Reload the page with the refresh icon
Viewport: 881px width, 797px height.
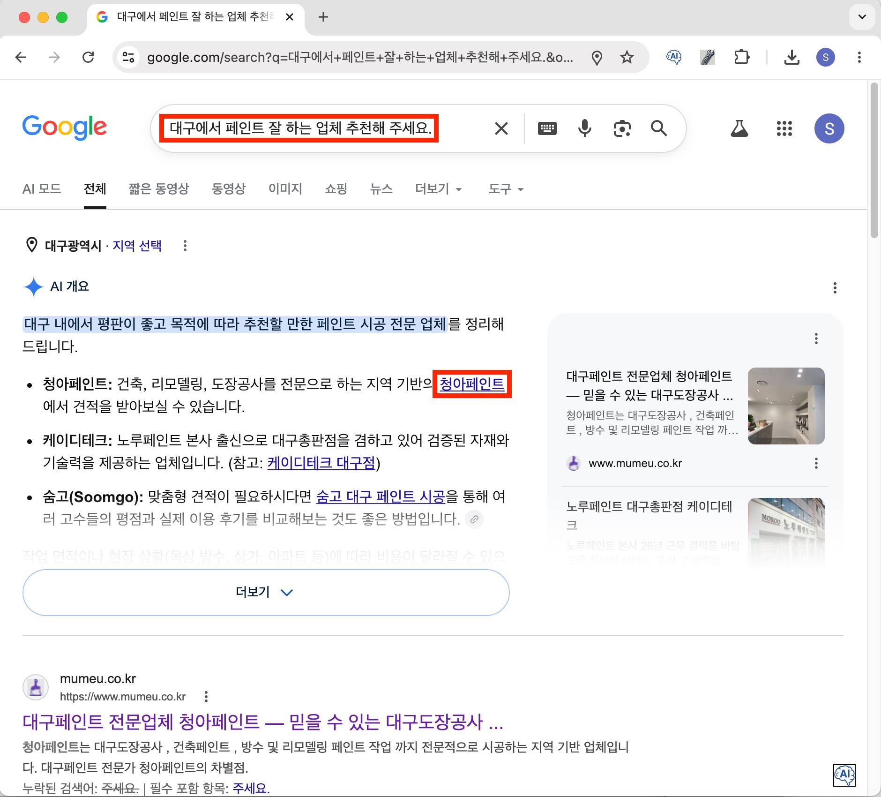click(x=88, y=57)
